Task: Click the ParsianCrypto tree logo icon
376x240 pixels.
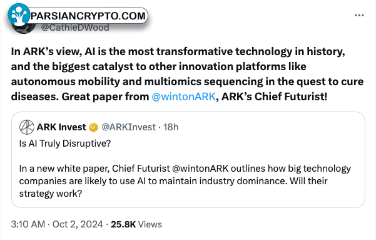Action: tap(19, 14)
